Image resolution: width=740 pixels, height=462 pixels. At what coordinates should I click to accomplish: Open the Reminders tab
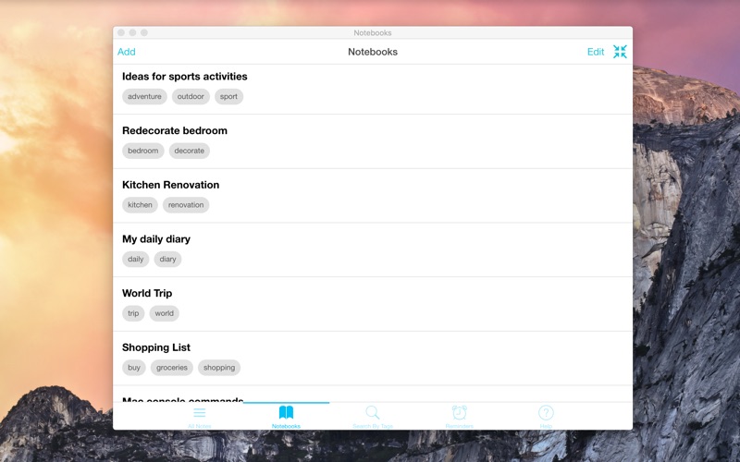click(x=459, y=417)
